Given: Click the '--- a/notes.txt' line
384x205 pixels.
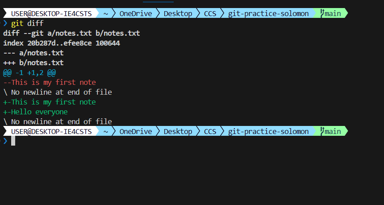Looking at the screenshot, I should coord(33,53).
